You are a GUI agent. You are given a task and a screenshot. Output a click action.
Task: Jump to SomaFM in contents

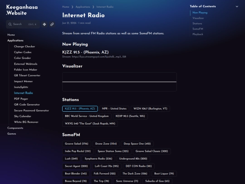[x=198, y=29]
